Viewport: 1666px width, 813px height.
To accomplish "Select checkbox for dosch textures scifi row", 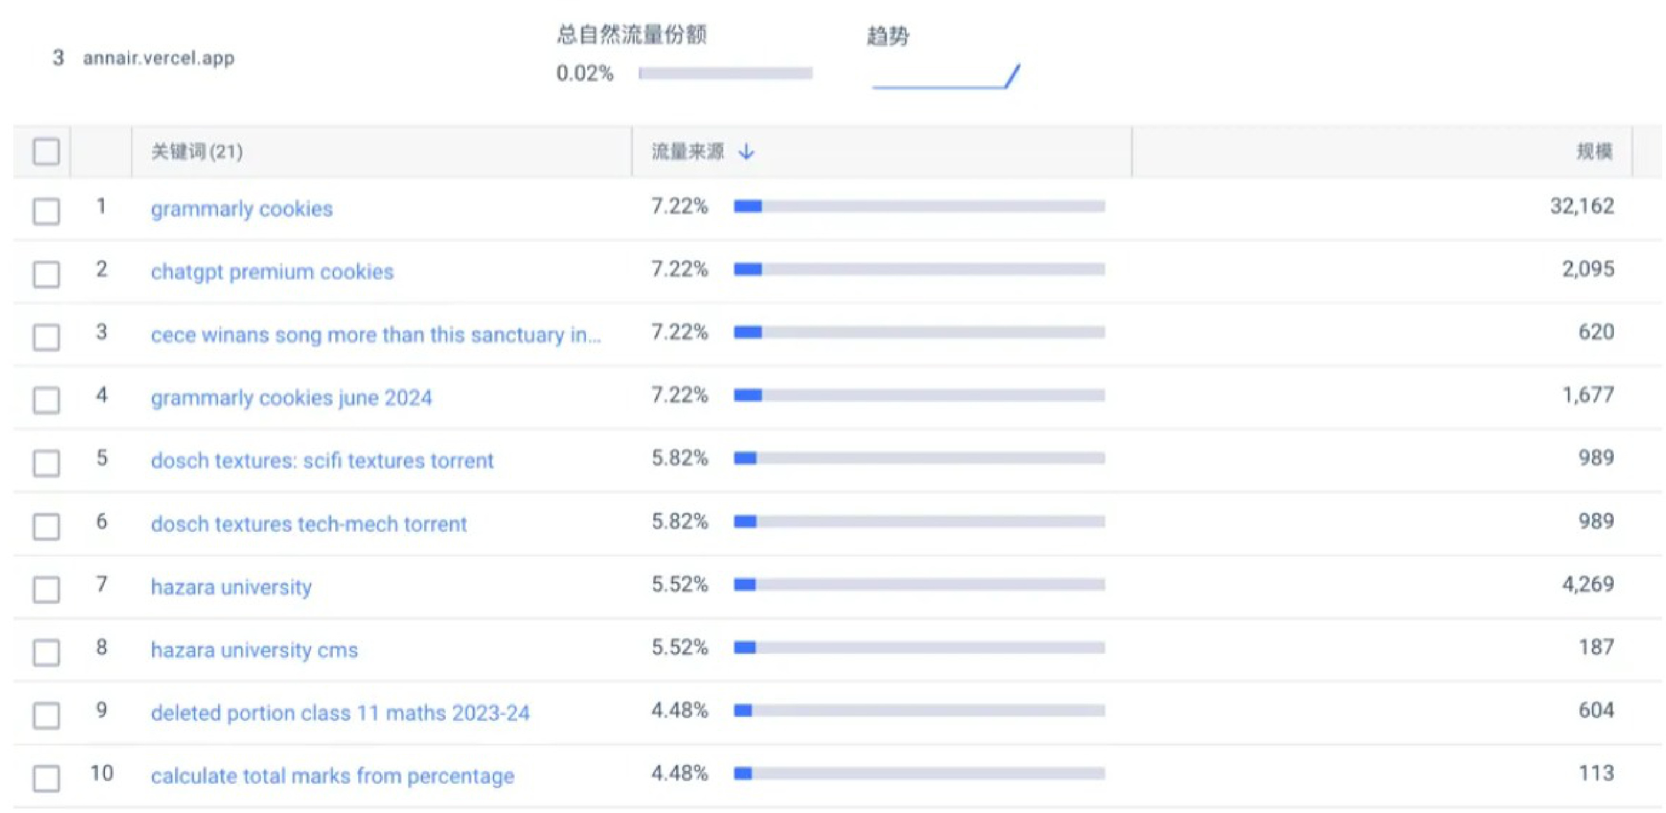I will point(46,463).
